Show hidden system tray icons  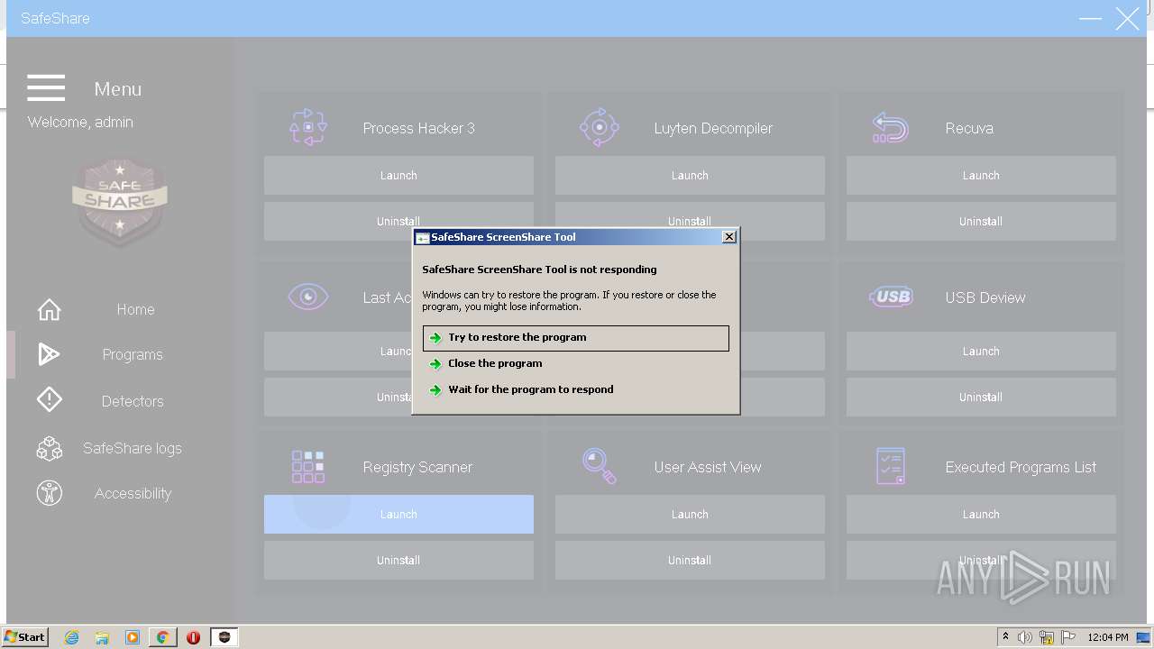click(1005, 637)
